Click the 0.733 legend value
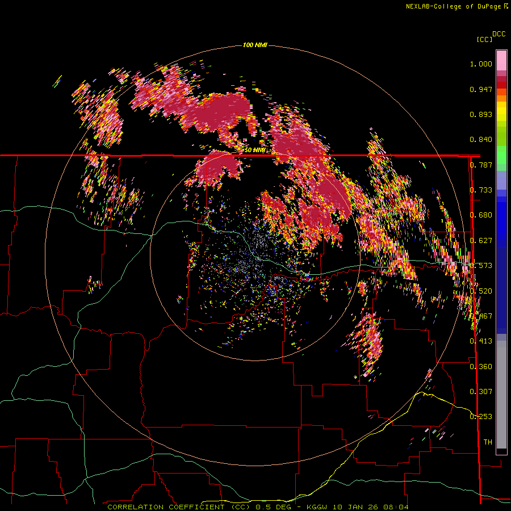This screenshot has height=511, width=511. [481, 190]
